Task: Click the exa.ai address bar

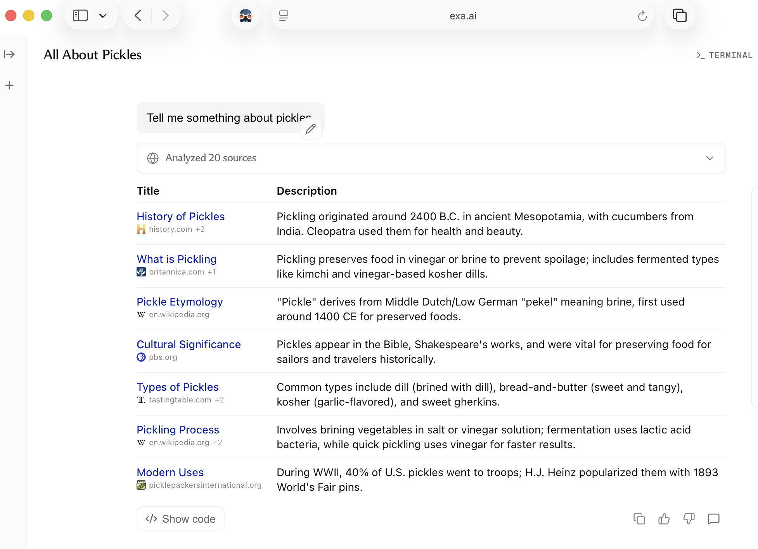Action: point(462,16)
